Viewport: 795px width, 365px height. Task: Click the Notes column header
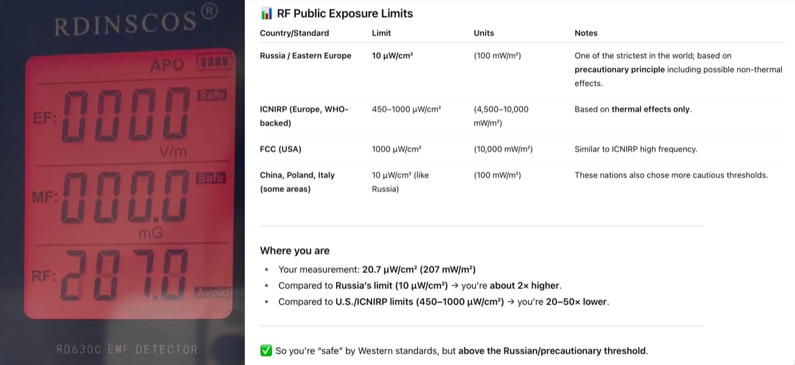tap(586, 33)
